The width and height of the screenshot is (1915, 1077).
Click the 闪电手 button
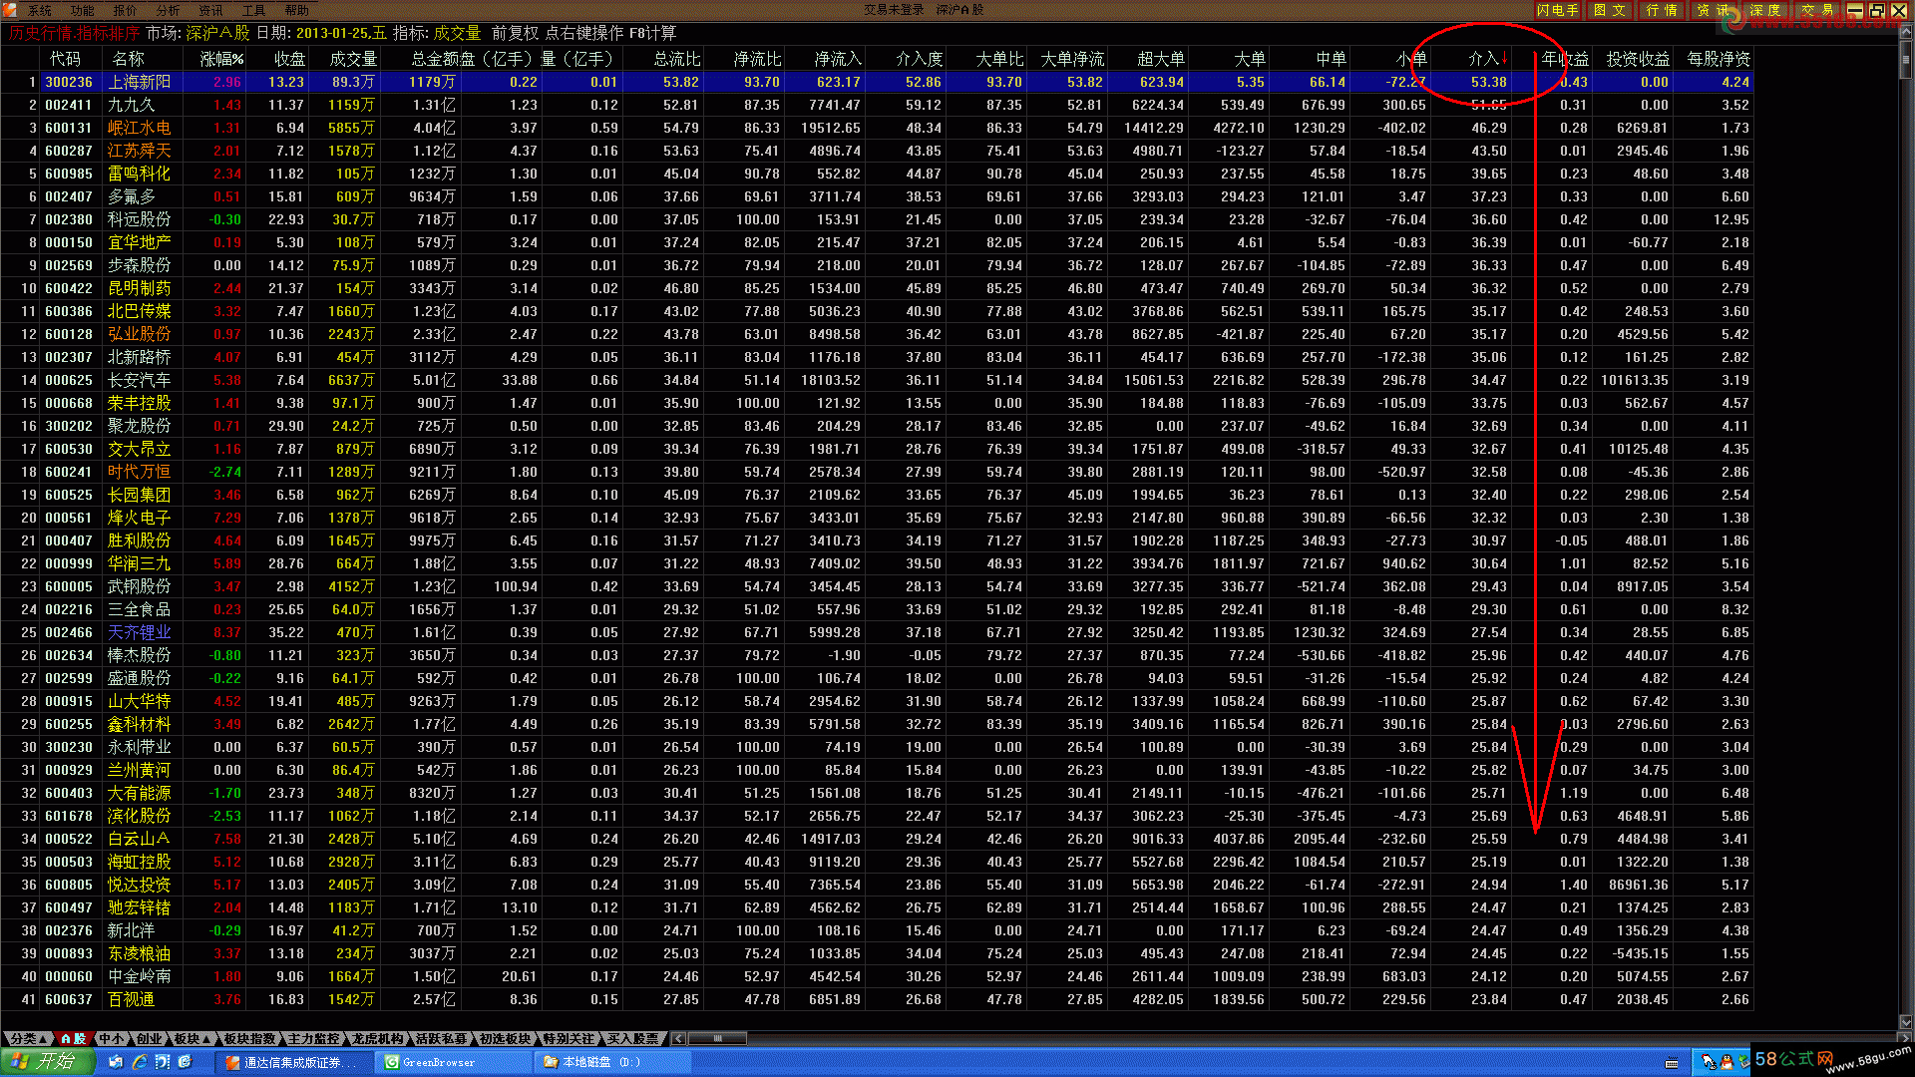click(x=1557, y=10)
